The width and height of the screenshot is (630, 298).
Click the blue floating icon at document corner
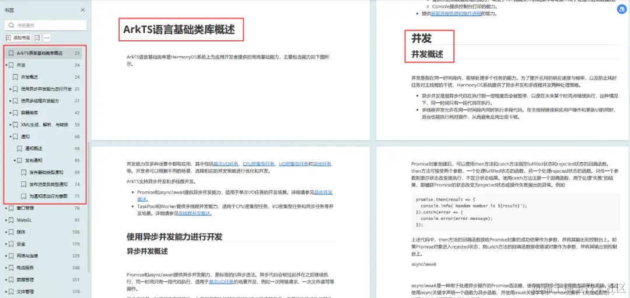(622, 10)
